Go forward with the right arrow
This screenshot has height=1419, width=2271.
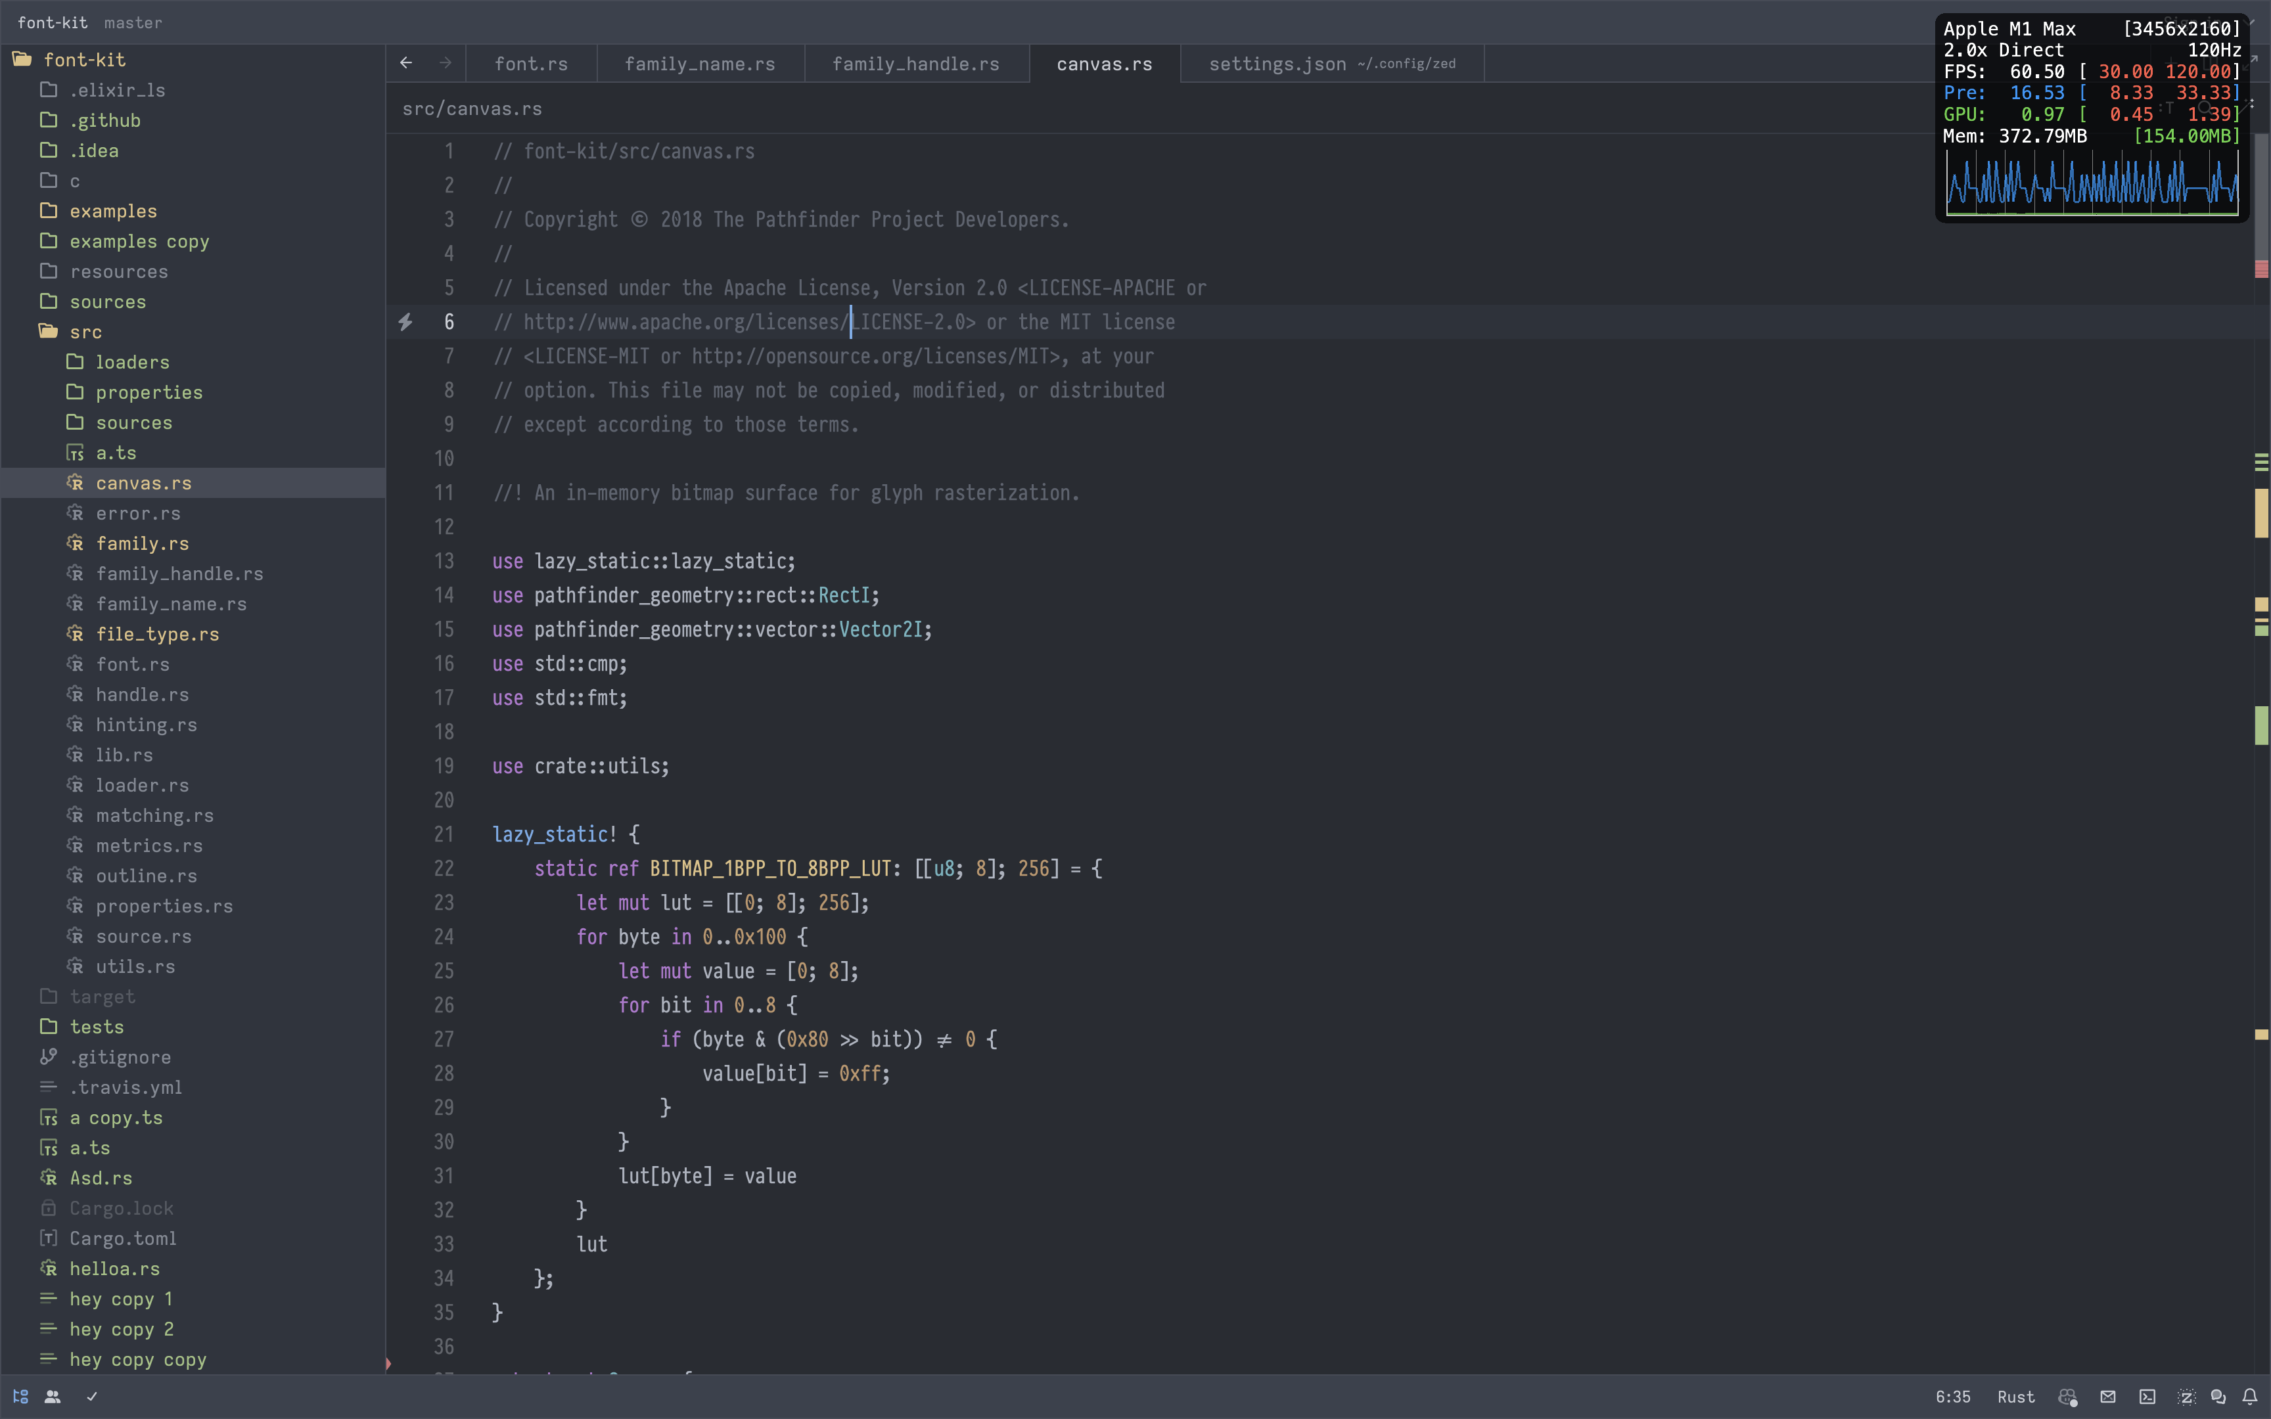[x=446, y=63]
